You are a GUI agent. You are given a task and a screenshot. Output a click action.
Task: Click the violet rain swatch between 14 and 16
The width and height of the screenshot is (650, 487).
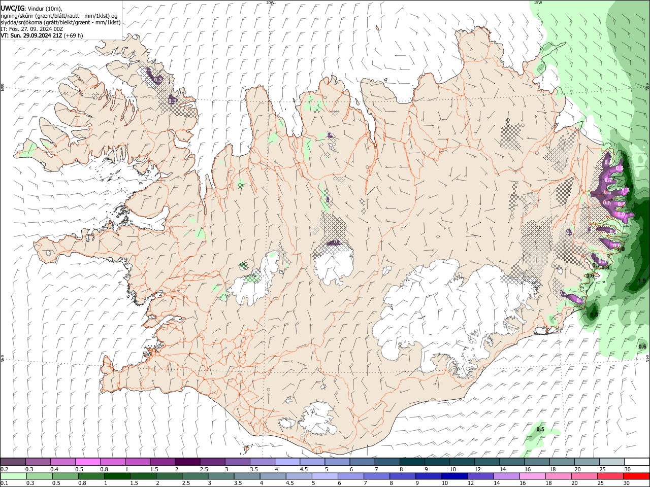pos(507,476)
